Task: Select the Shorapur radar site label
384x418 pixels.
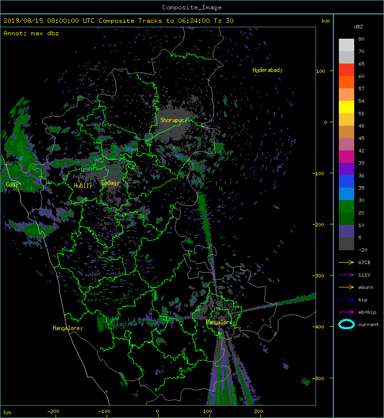Action: click(x=174, y=120)
